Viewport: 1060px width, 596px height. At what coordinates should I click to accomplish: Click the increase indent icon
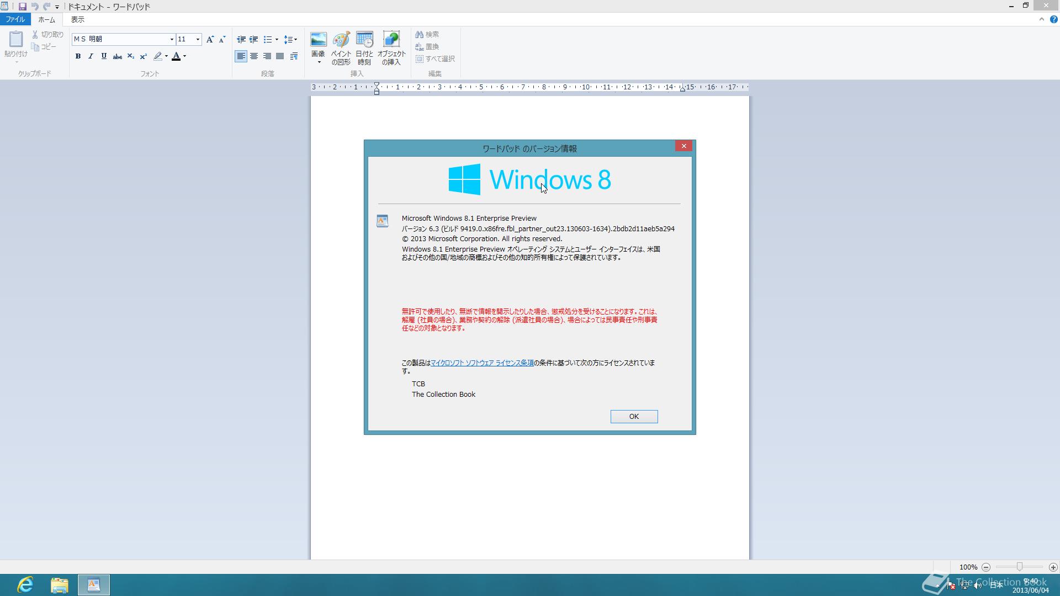tap(253, 39)
